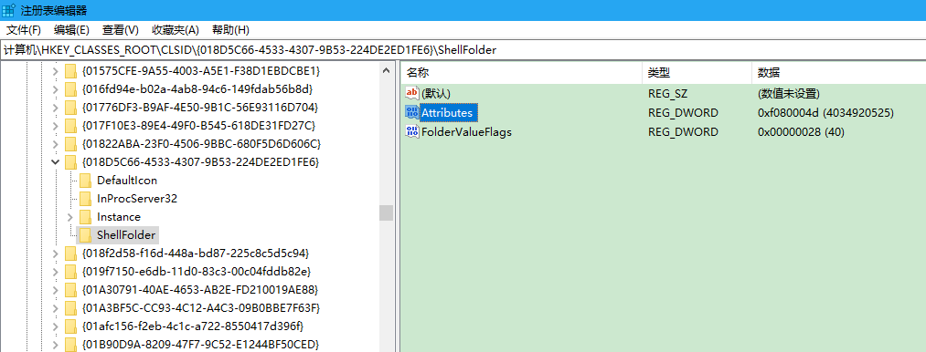Click the (数值未设置) data cell

click(x=788, y=93)
